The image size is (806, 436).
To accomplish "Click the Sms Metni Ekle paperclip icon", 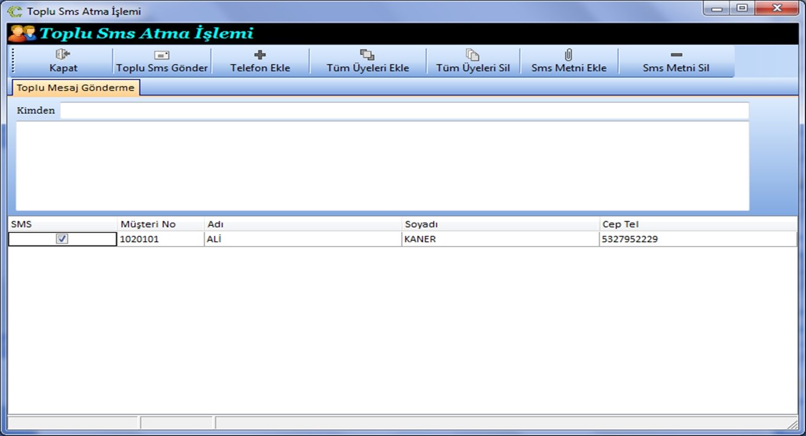I will pyautogui.click(x=569, y=55).
